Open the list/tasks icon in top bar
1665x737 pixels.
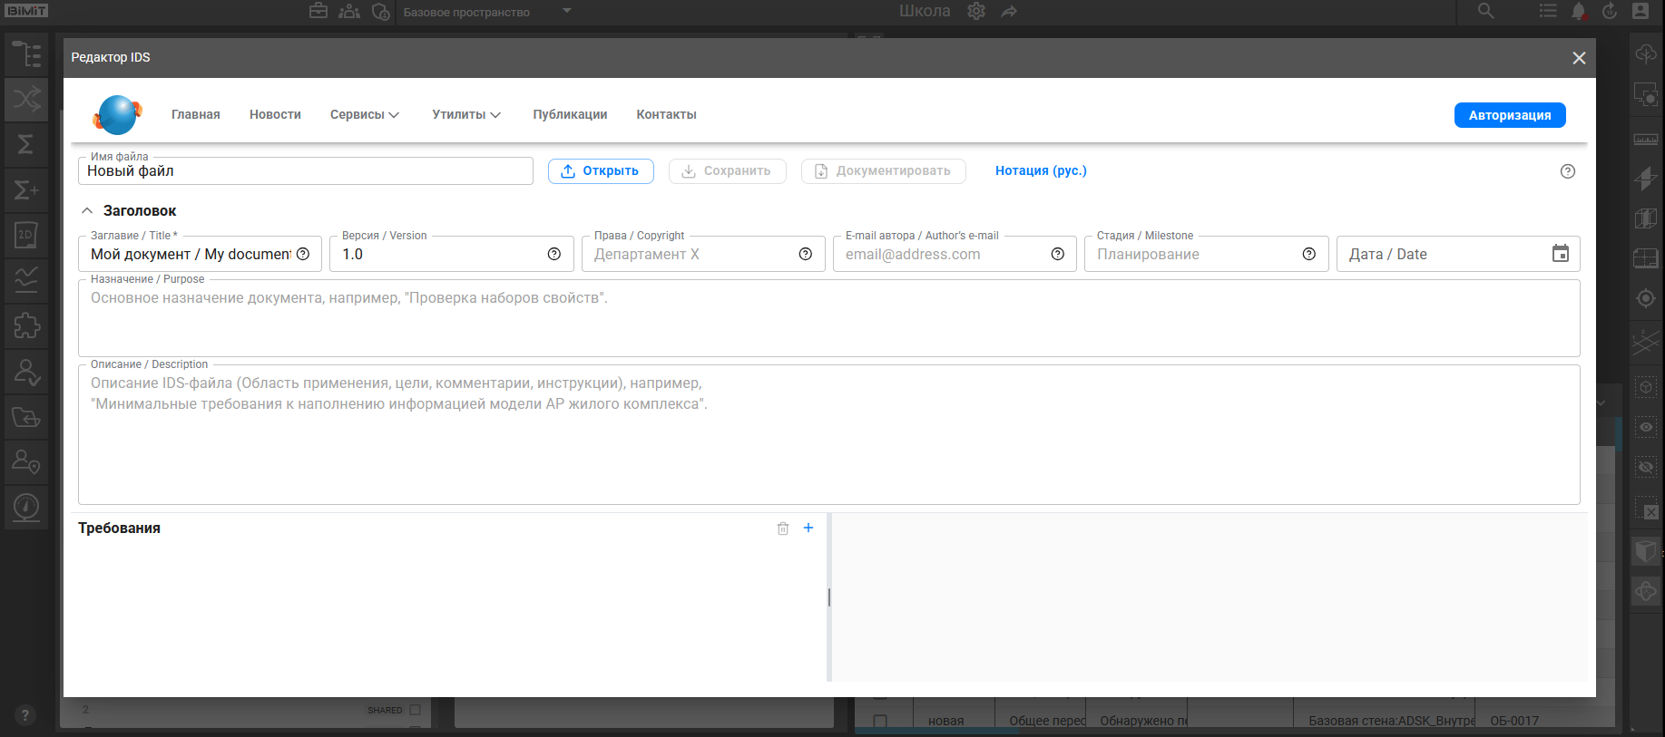coord(1548,11)
